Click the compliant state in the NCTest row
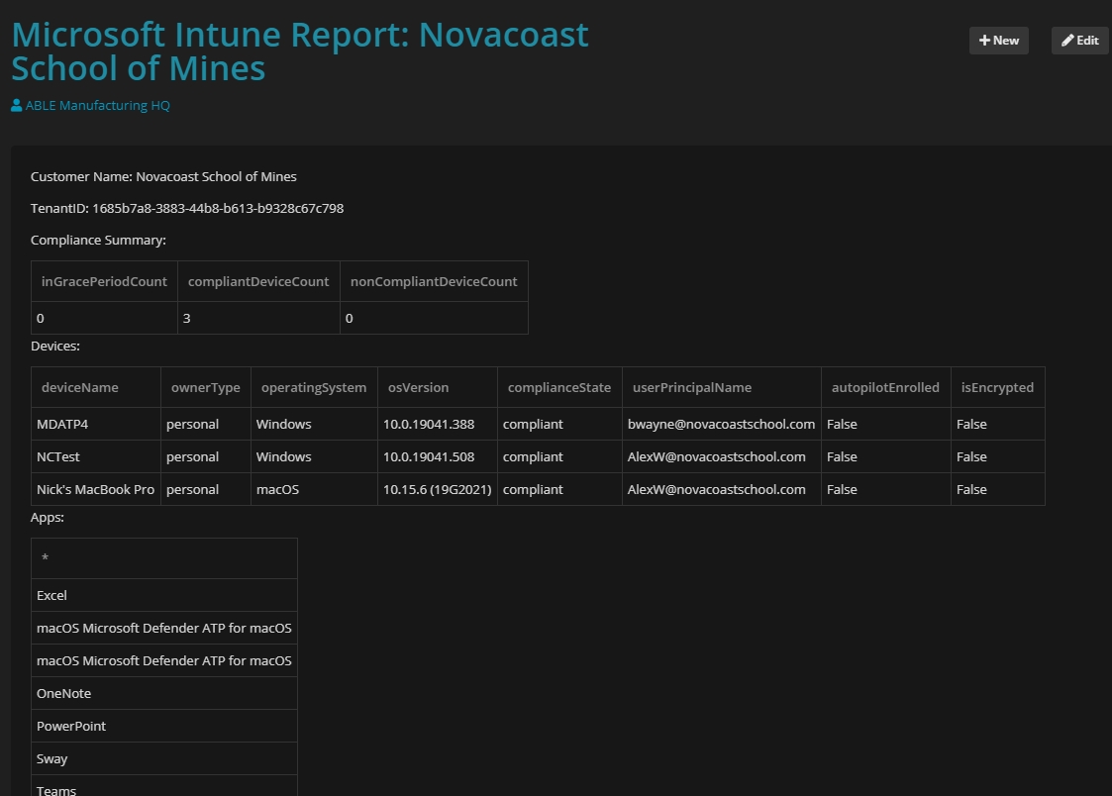The height and width of the screenshot is (796, 1112). point(559,456)
